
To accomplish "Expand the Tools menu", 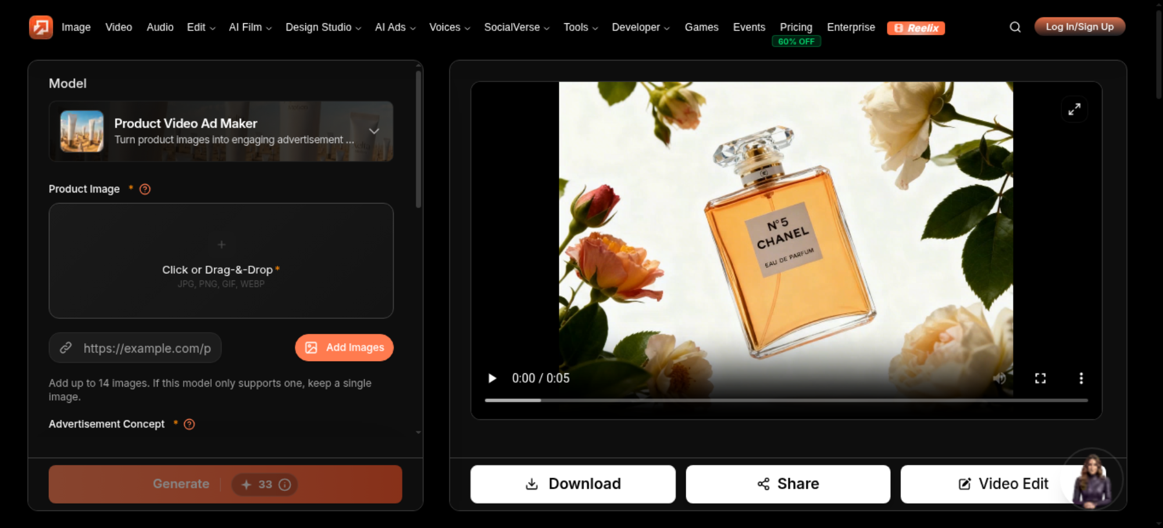I will click(x=580, y=27).
